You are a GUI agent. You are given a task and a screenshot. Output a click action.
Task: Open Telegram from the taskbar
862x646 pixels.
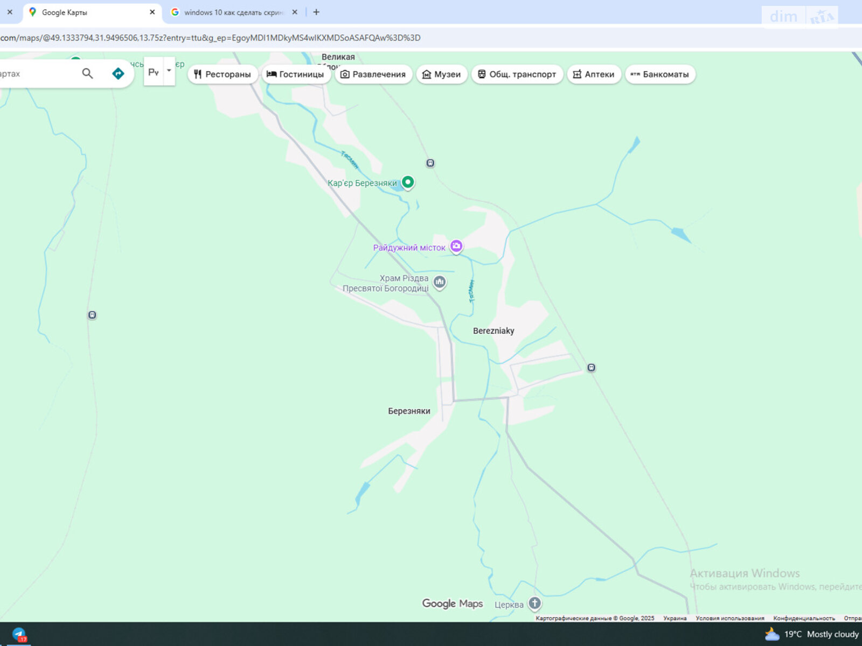[19, 635]
